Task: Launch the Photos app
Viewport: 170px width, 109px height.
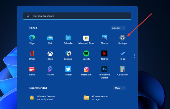Action: click(104, 39)
